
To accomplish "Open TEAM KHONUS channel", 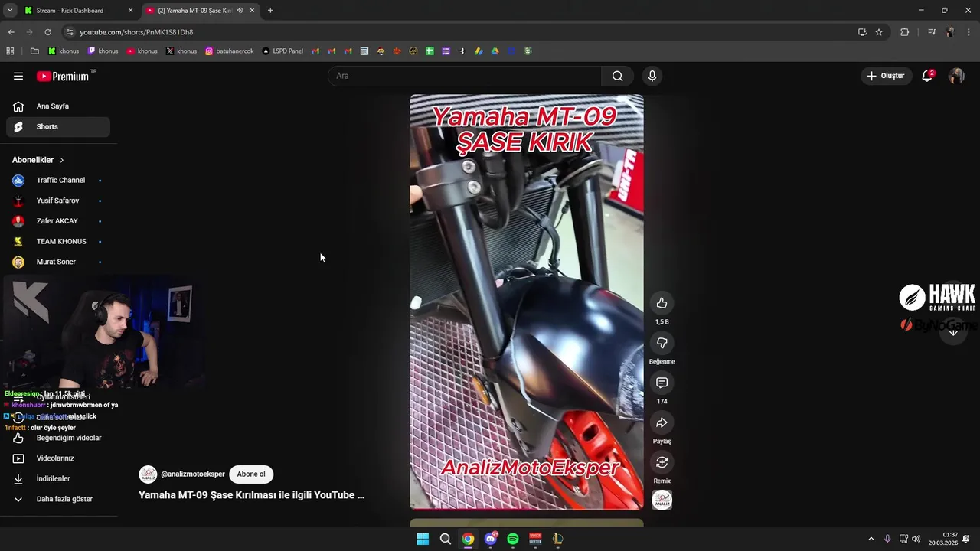I will pyautogui.click(x=58, y=241).
